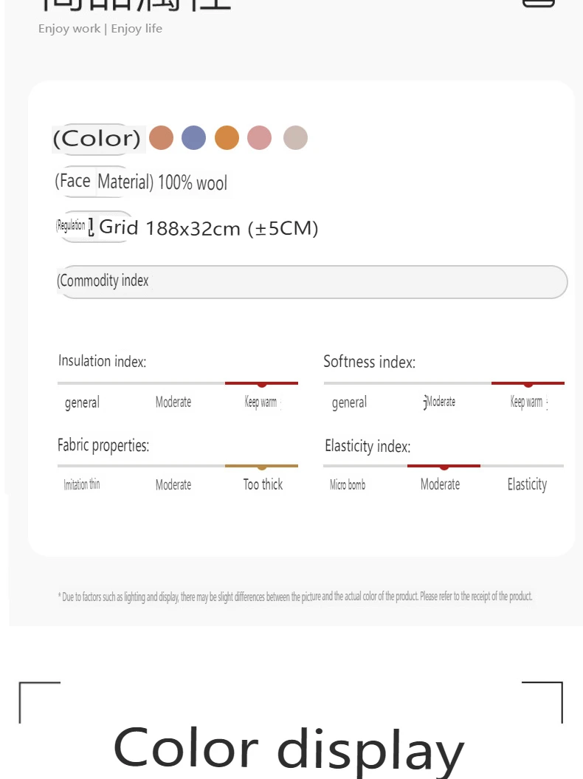The width and height of the screenshot is (583, 779).
Task: Choose the beige color swatch
Action: [x=295, y=138]
